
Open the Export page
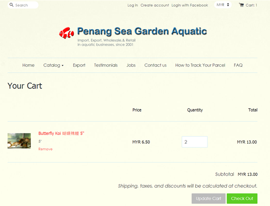tap(79, 65)
